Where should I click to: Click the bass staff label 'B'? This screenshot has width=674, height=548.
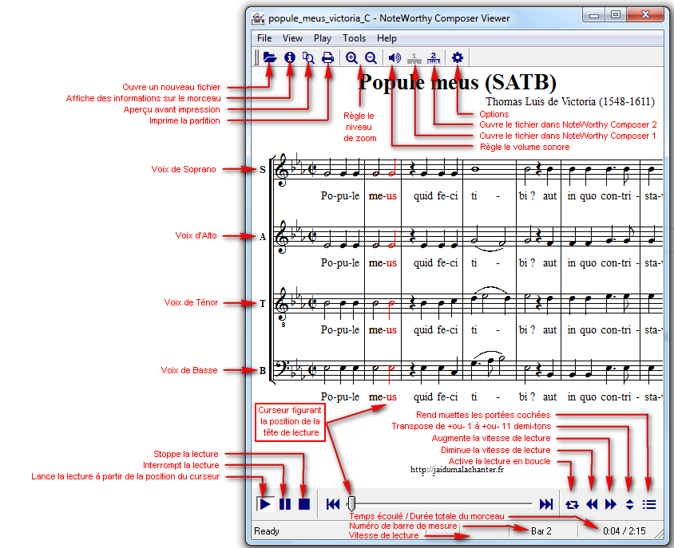[263, 371]
